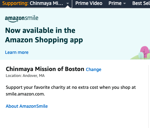Click the orange Supporting: label
The width and height of the screenshot is (150, 128).
pos(15,3)
